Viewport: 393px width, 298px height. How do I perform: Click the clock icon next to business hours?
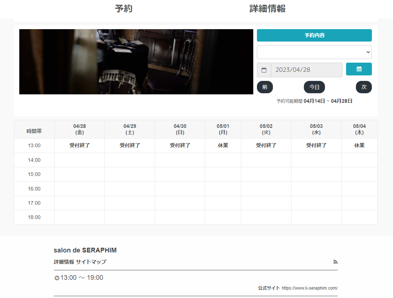point(57,278)
